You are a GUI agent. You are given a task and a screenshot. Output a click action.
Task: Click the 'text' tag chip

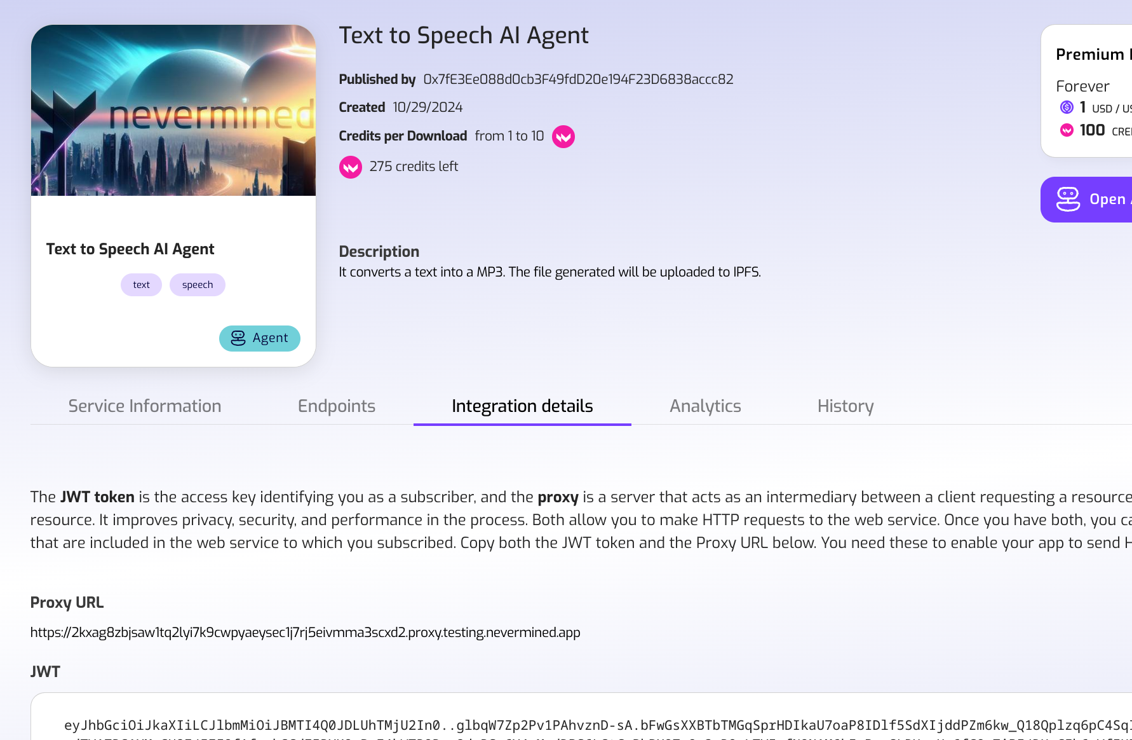click(141, 285)
